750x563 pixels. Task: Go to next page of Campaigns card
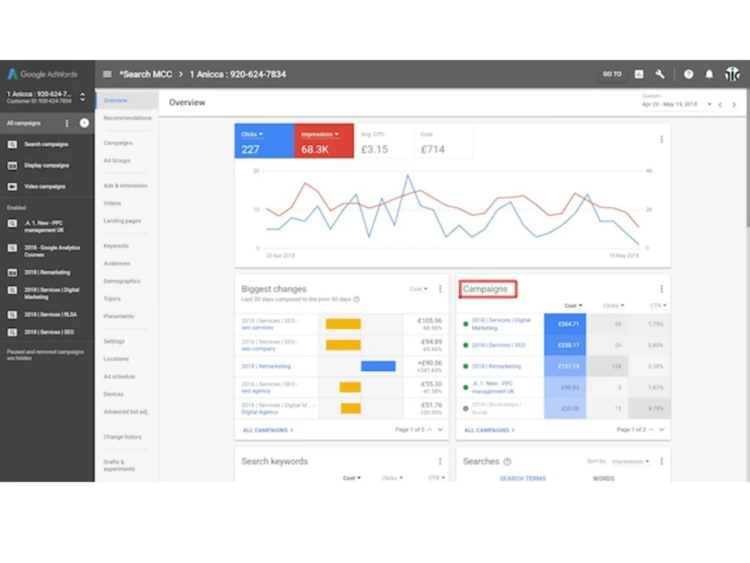[661, 429]
